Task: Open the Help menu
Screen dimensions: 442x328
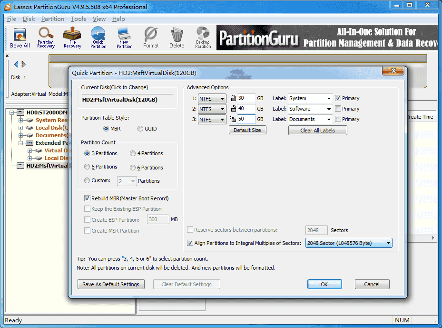Action: [118, 19]
